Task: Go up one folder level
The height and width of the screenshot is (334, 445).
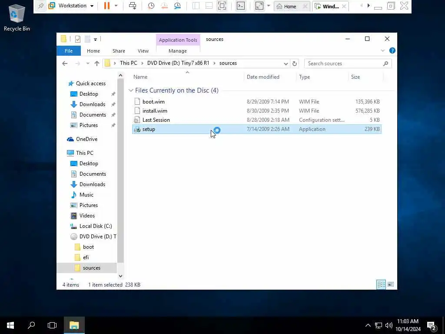Action: click(97, 63)
